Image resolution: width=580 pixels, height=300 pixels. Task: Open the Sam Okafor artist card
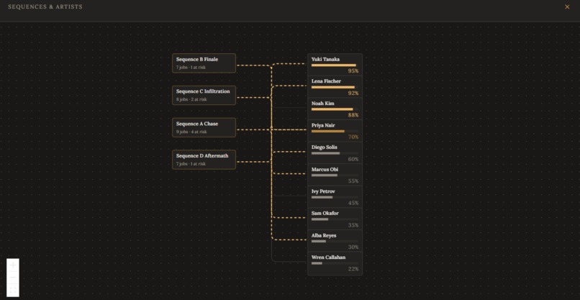pos(335,219)
